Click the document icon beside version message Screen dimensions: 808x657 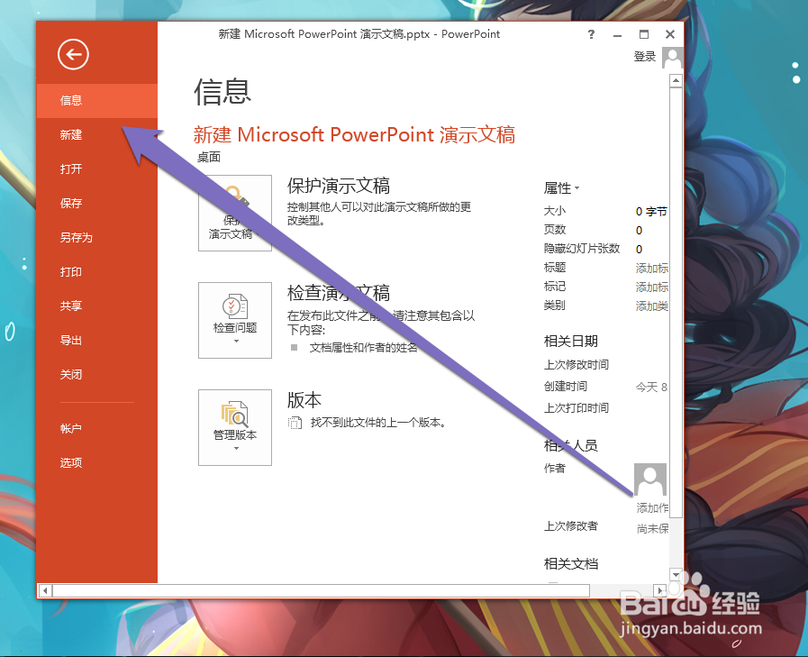pos(295,423)
